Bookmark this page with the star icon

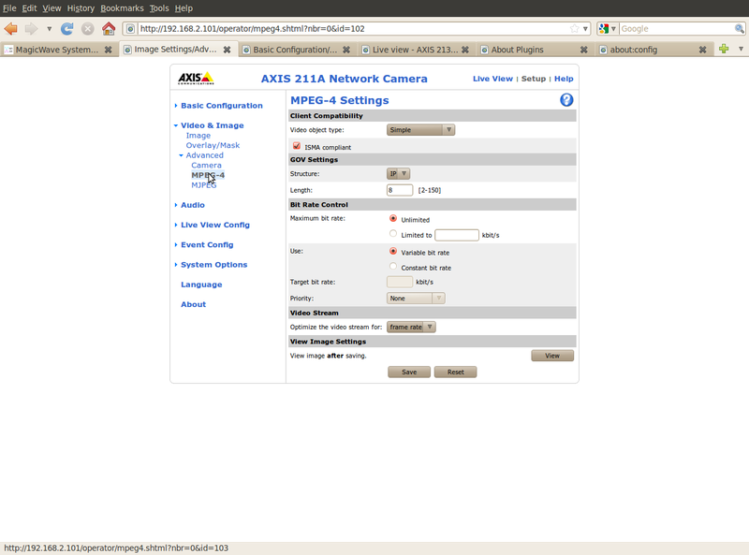pos(574,29)
